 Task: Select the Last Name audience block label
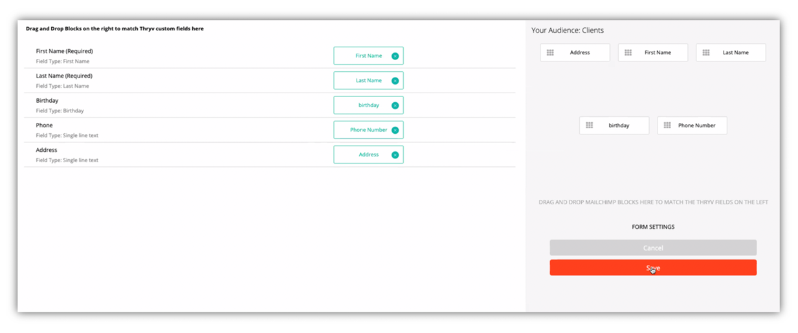736,52
